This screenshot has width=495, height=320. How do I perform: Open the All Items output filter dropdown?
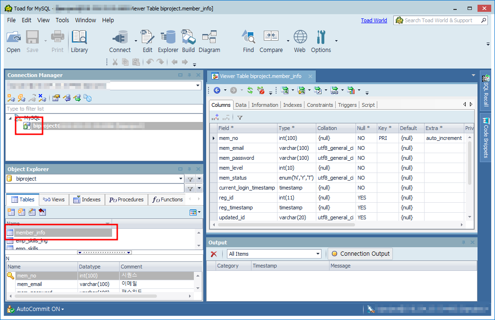coord(318,254)
